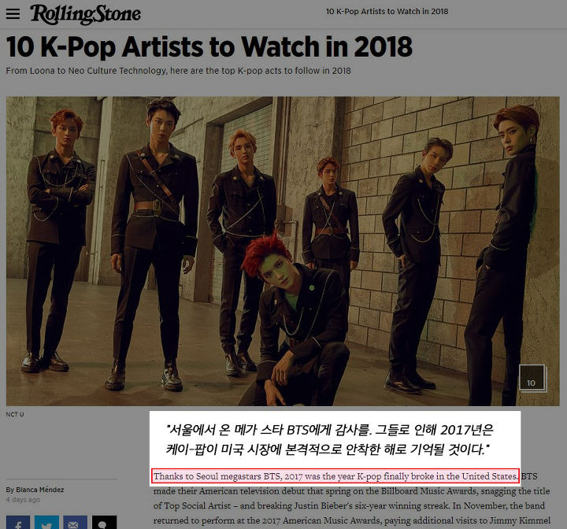567x529 pixels.
Task: Share the article on Twitter
Action: 46,523
